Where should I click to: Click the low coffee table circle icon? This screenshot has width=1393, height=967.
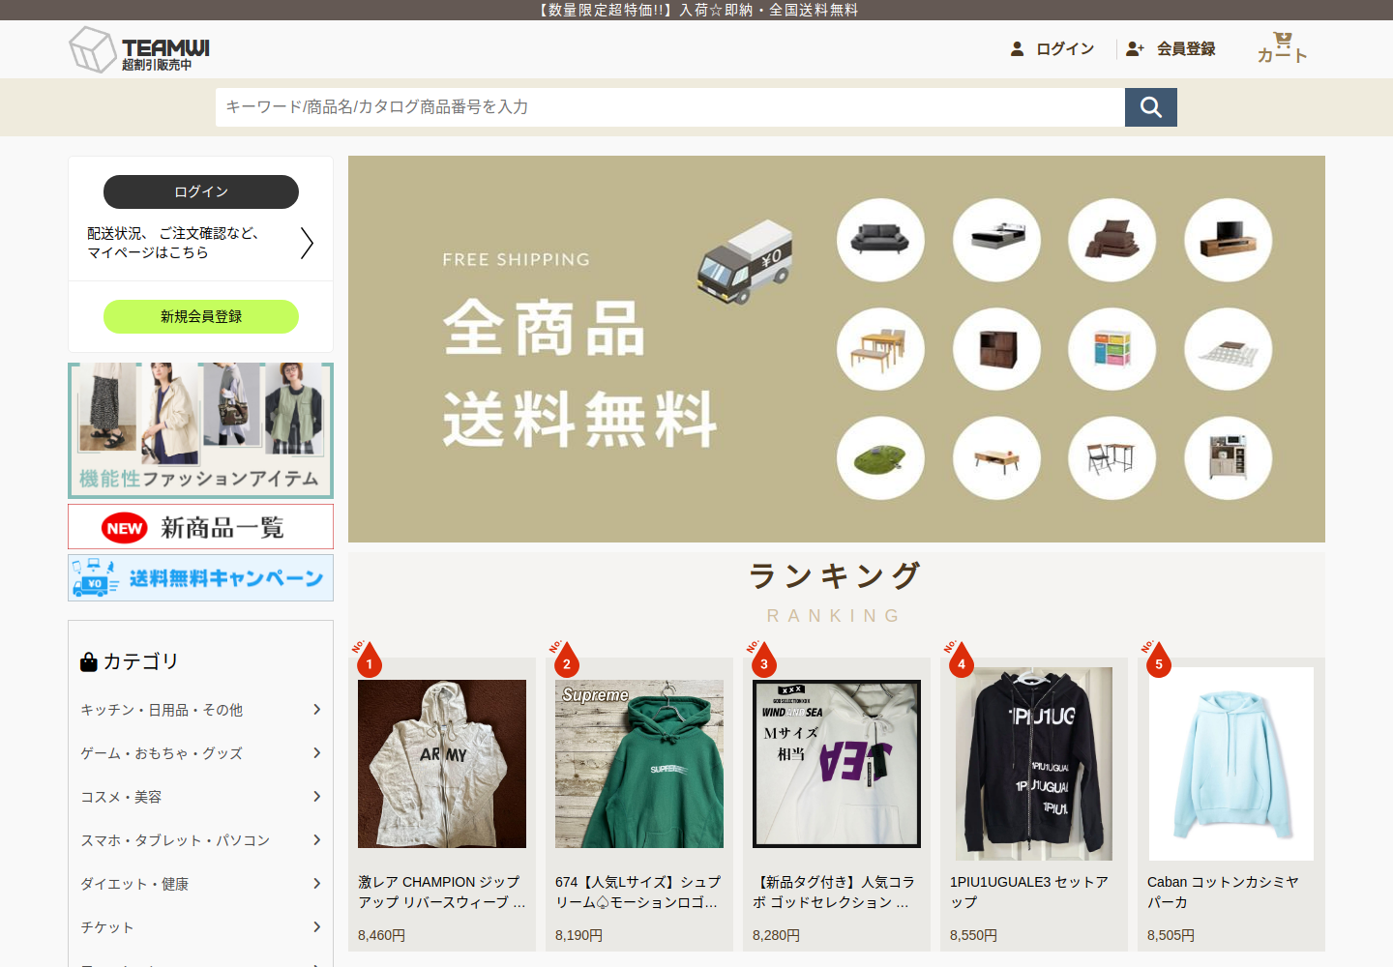coord(996,458)
